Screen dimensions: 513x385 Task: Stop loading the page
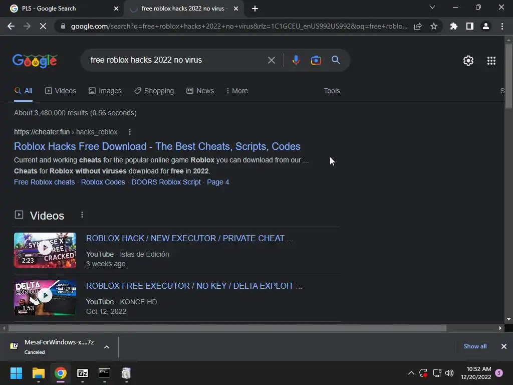click(43, 26)
